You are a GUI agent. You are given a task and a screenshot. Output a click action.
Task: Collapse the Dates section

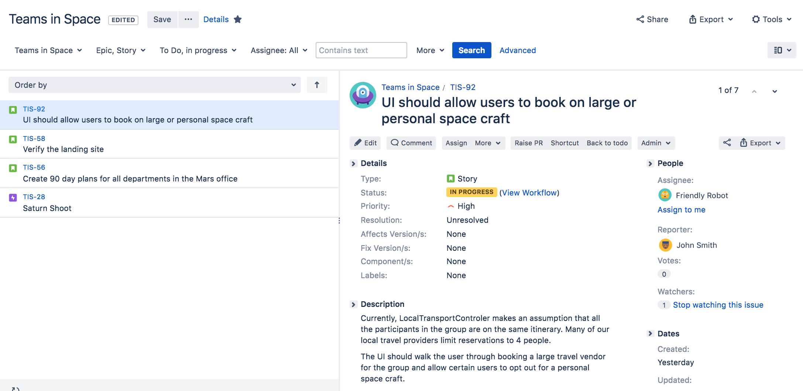650,333
